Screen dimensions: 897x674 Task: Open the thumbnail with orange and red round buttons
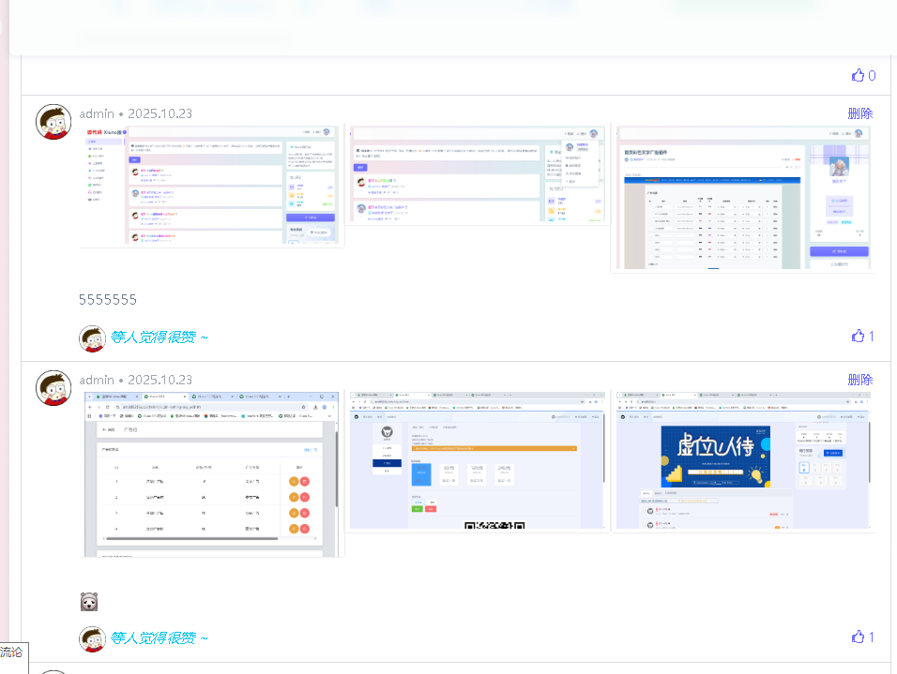(x=211, y=474)
